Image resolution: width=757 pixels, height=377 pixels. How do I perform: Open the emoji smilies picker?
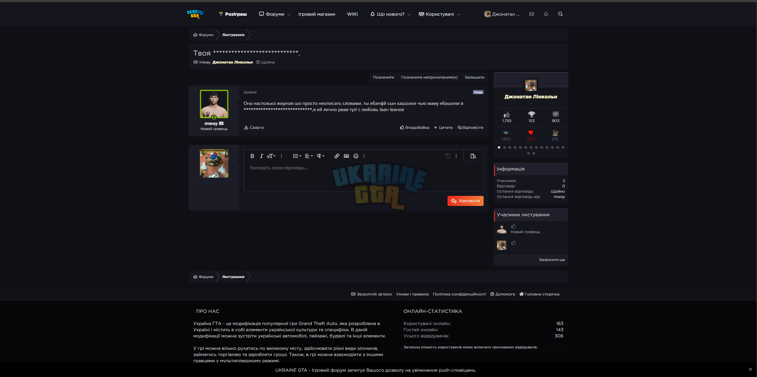(x=356, y=156)
